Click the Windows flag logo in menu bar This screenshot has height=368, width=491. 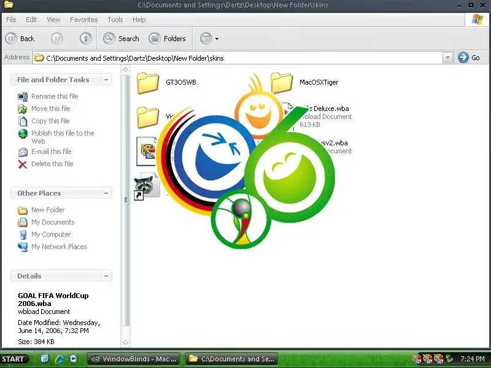[477, 20]
